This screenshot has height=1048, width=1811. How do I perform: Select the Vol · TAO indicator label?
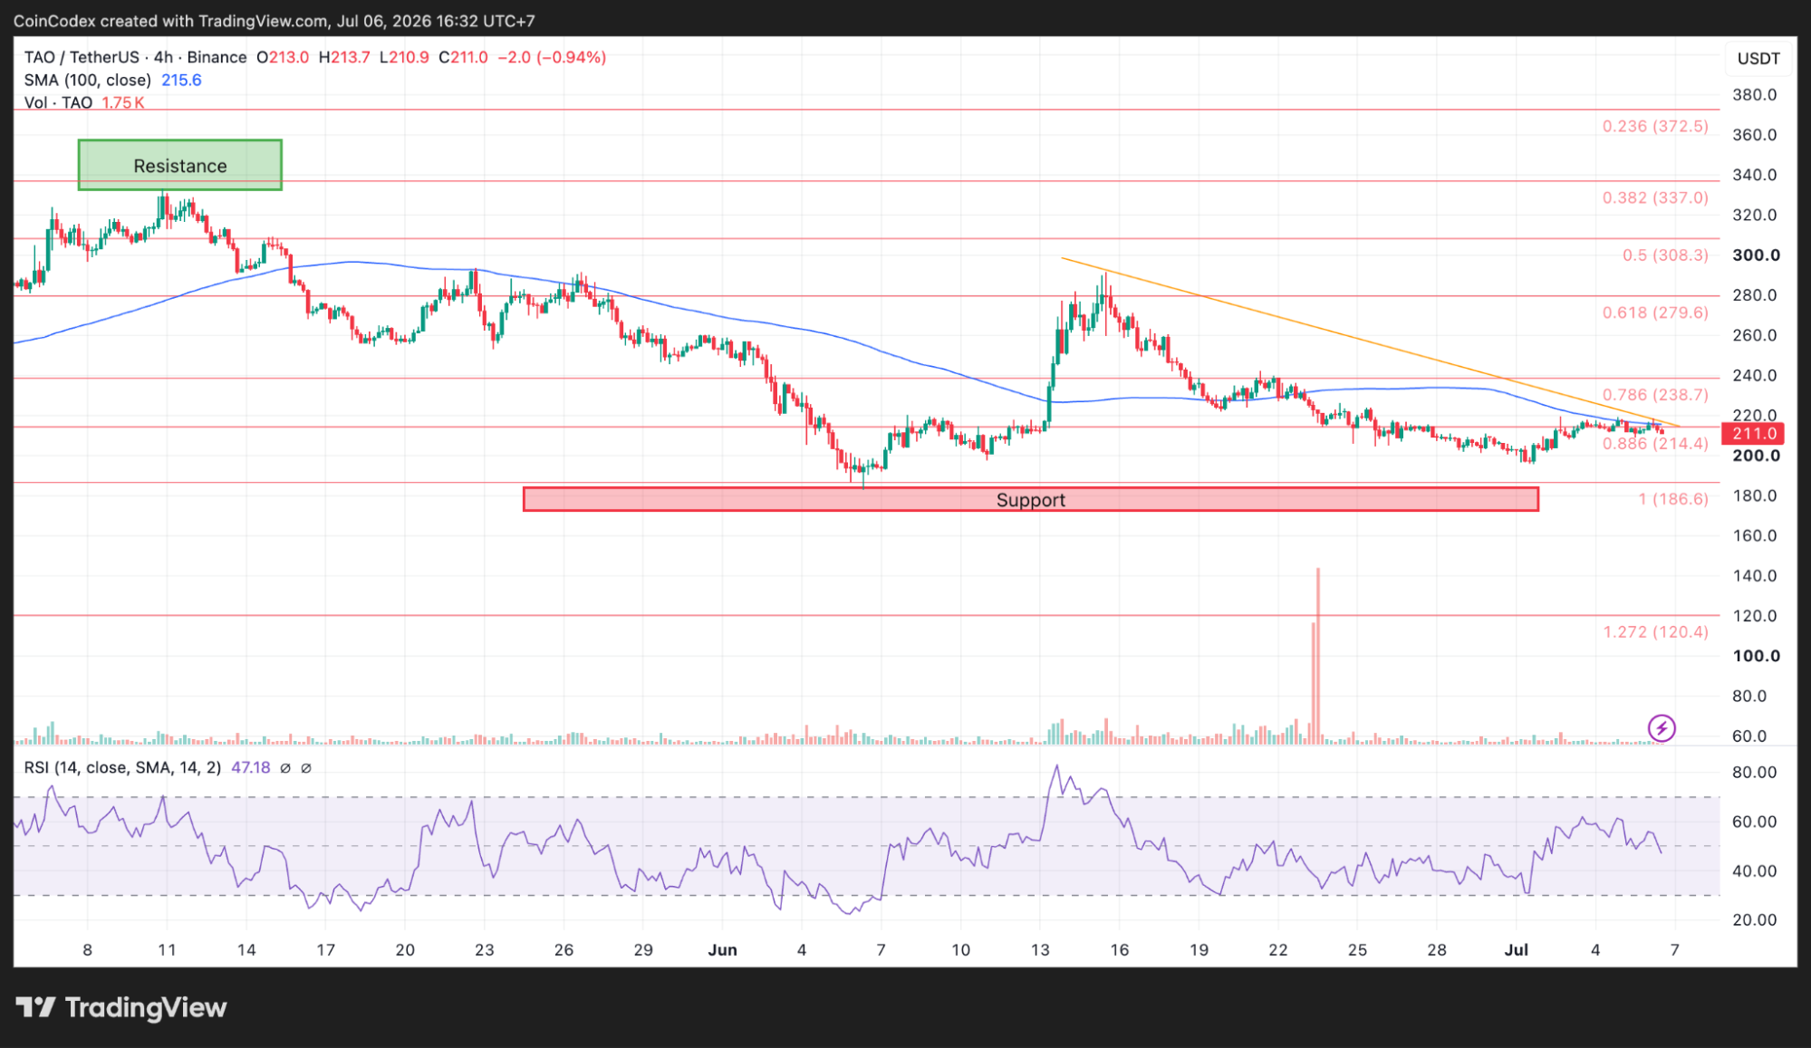[x=58, y=102]
